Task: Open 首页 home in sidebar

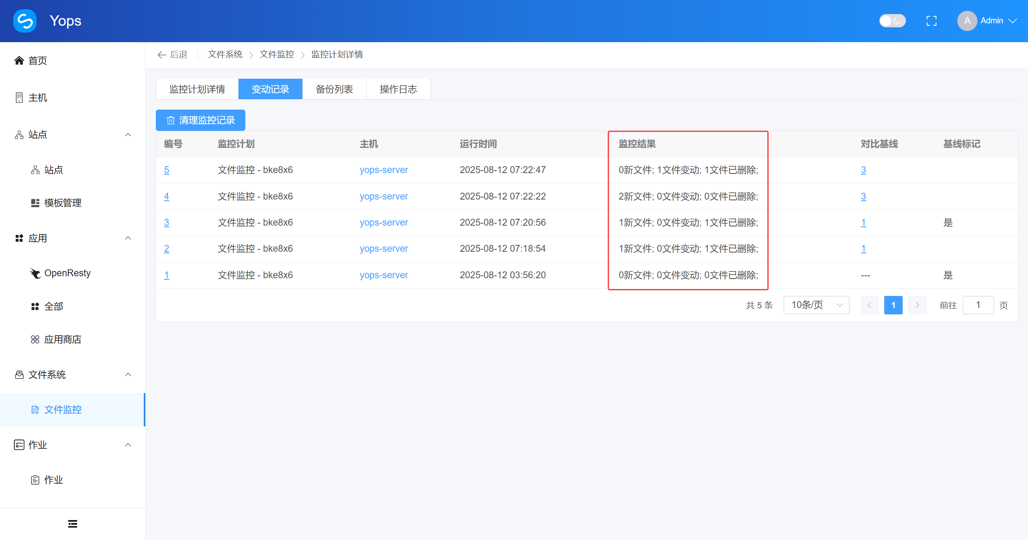Action: tap(37, 61)
